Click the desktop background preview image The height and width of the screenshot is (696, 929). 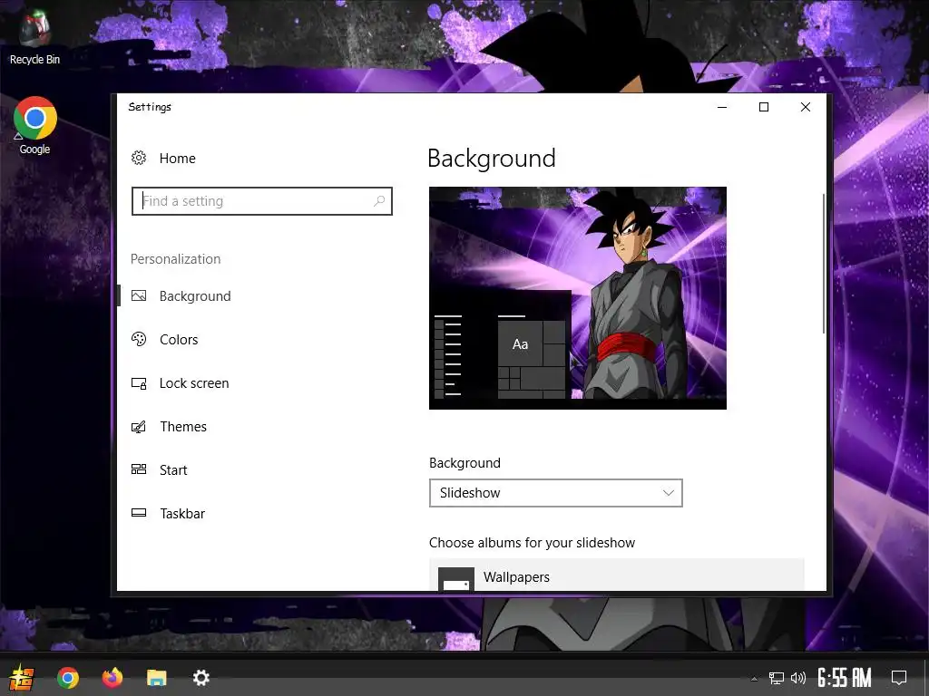point(578,297)
